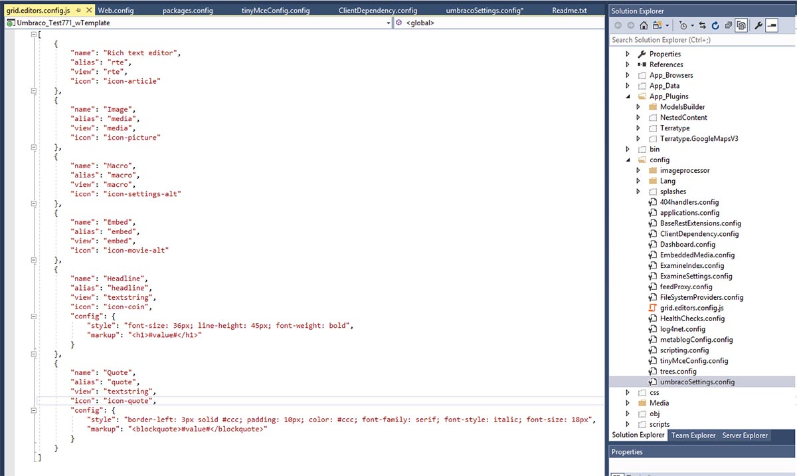Switch to the packages.config tab
Viewport: 797px width, 476px height.
click(188, 11)
